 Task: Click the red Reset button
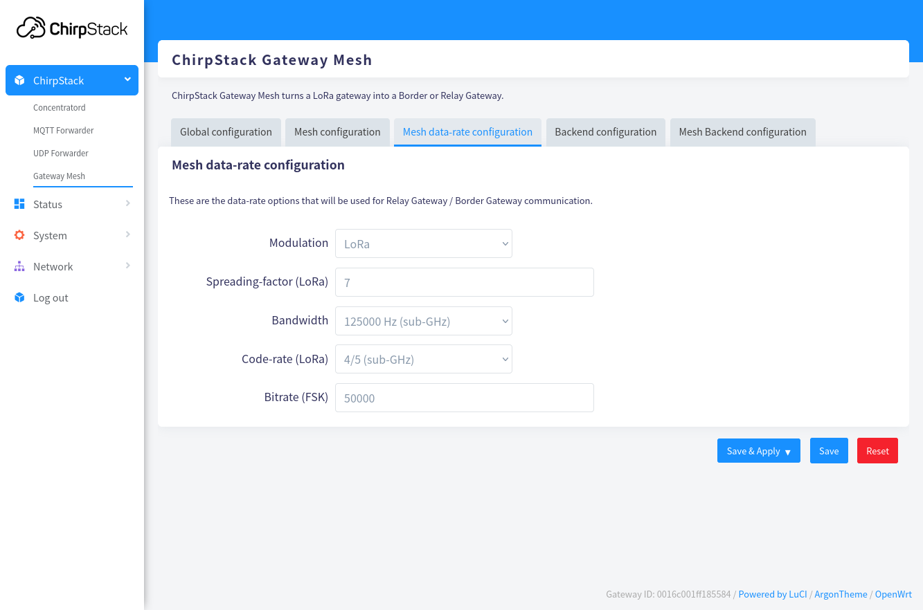click(x=877, y=451)
